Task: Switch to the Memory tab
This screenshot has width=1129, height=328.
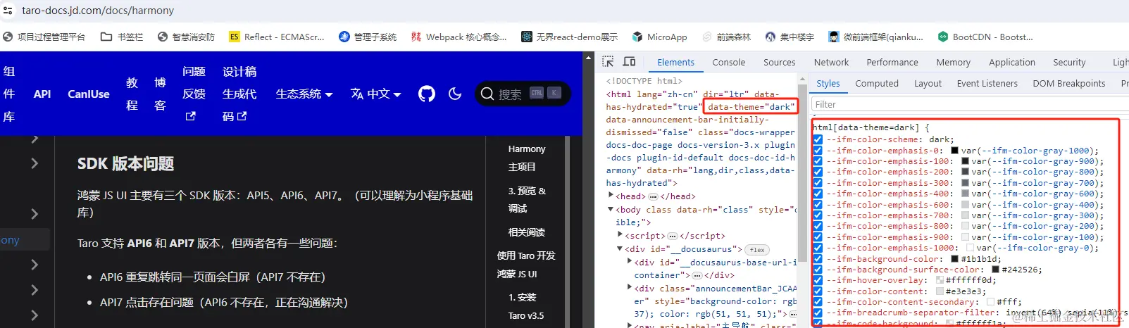Action: (953, 62)
